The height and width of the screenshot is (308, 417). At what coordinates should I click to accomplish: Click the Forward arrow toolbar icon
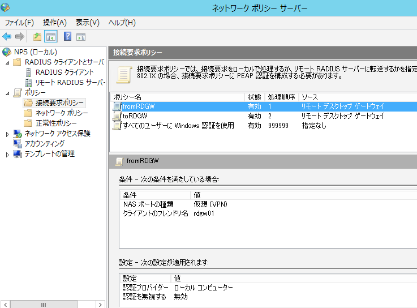[x=20, y=36]
